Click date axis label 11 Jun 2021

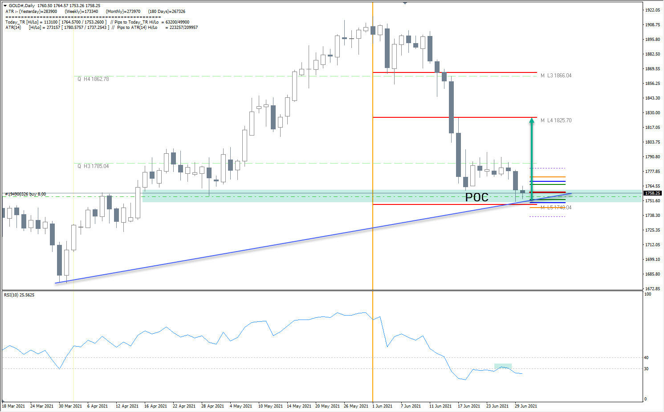click(440, 406)
